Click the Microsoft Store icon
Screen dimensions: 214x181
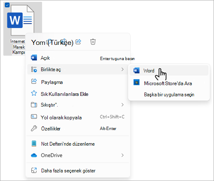tap(136, 82)
